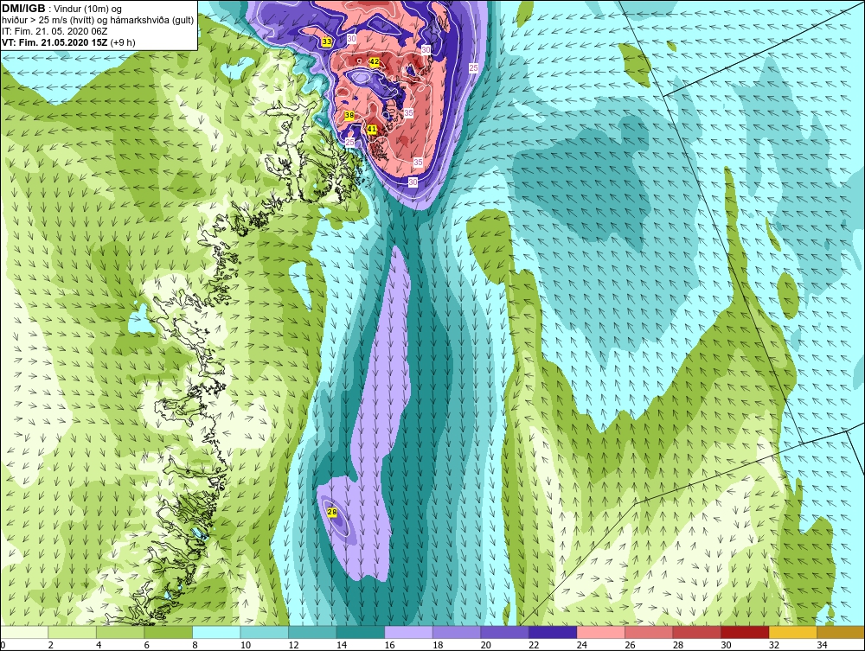Click the yellow gust marker labeled 33
This screenshot has height=651, width=865.
[327, 41]
